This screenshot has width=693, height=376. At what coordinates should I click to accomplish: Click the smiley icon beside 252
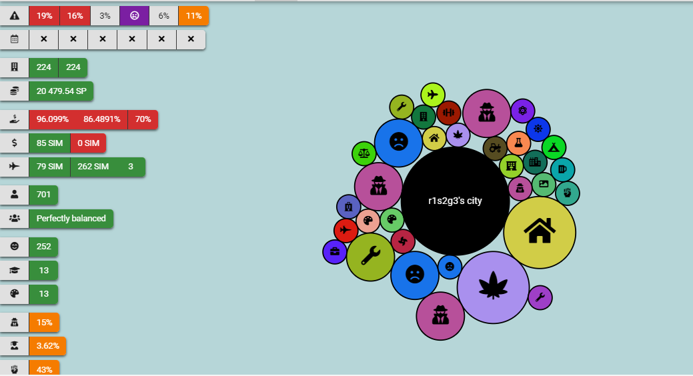pos(15,247)
